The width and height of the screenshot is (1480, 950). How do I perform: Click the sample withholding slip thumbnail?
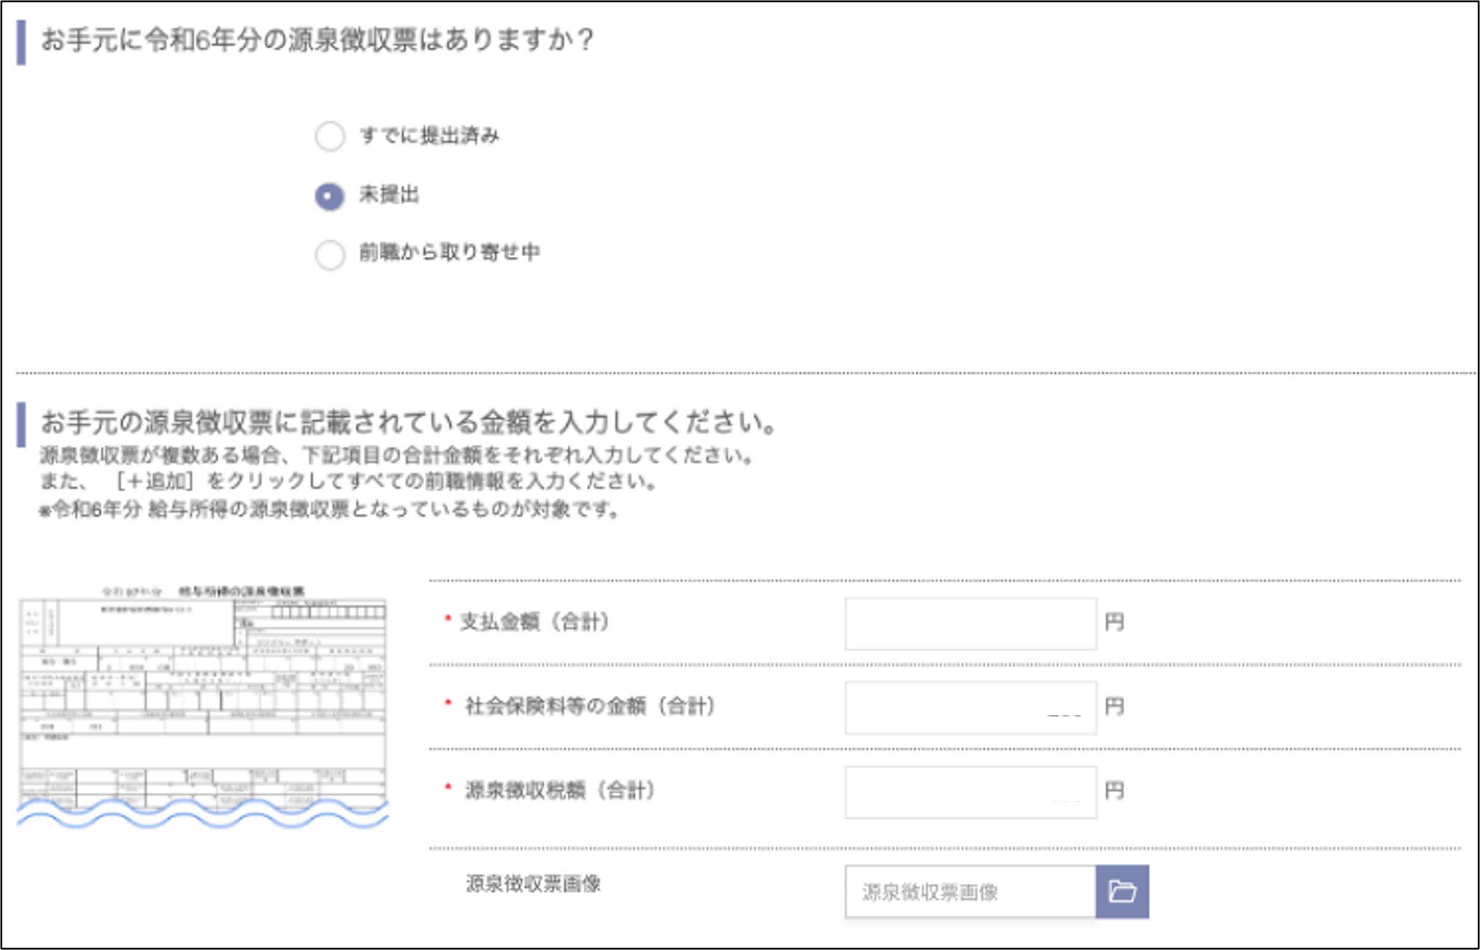click(204, 697)
